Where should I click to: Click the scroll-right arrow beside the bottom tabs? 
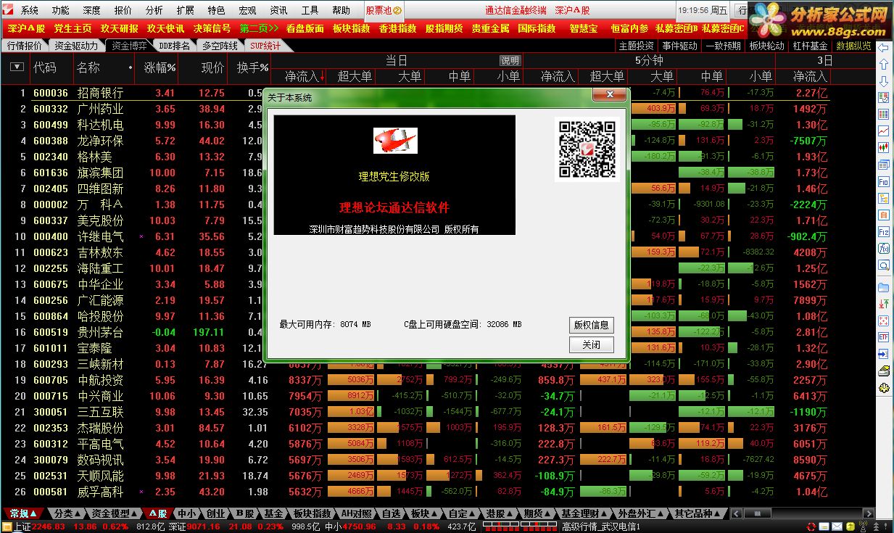pyautogui.click(x=868, y=513)
